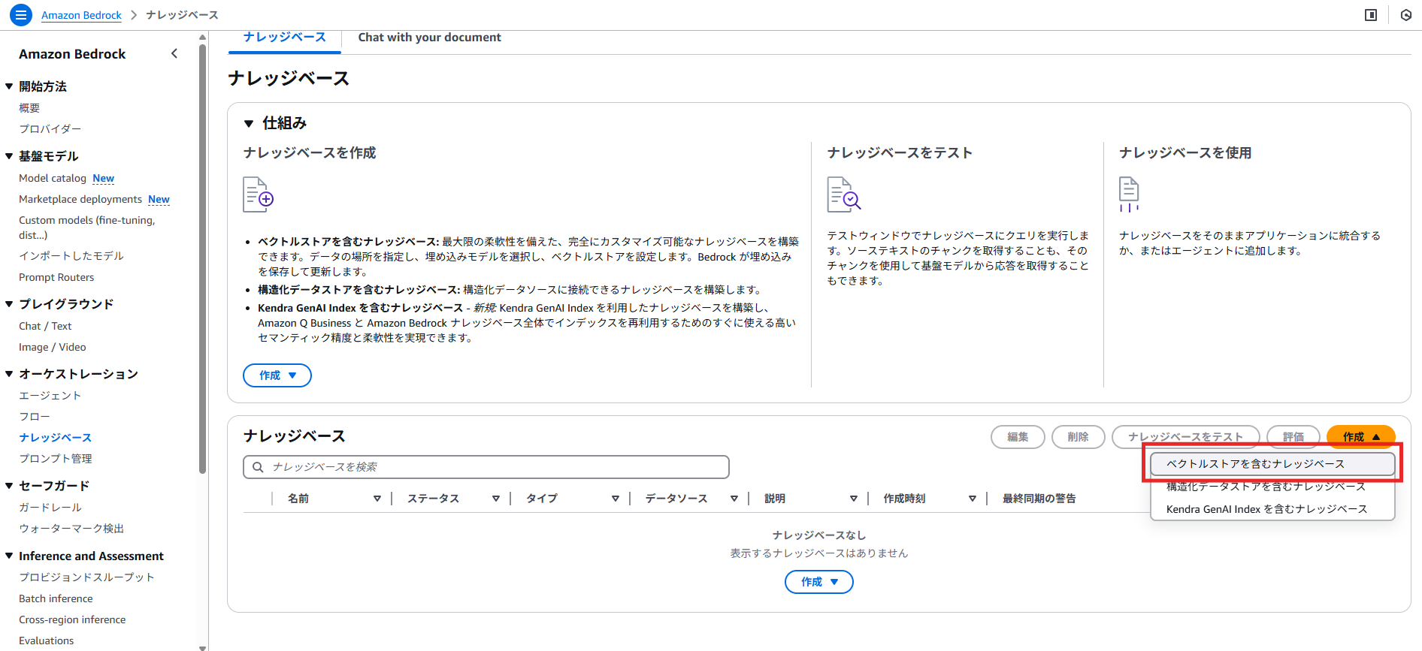
Task: Sort by the 名前 column arrow
Action: coord(377,499)
